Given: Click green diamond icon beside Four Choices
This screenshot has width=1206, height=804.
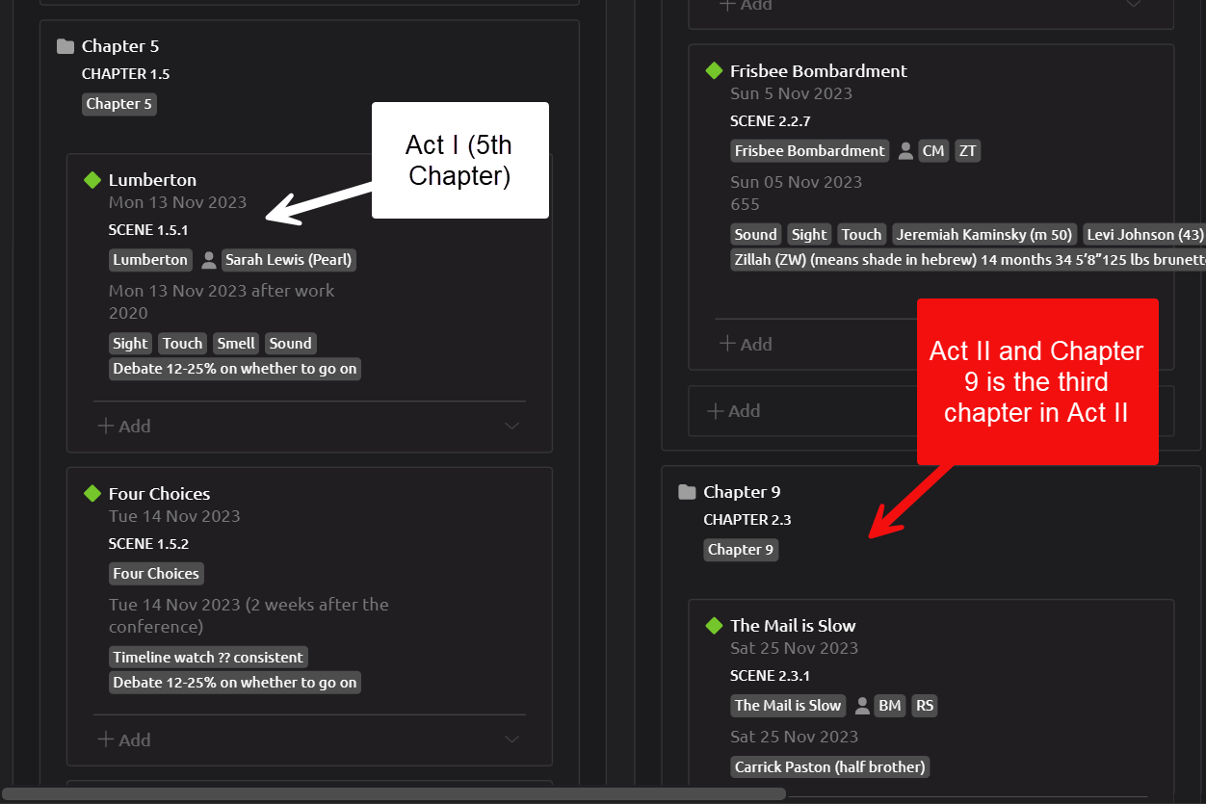Looking at the screenshot, I should click(92, 494).
